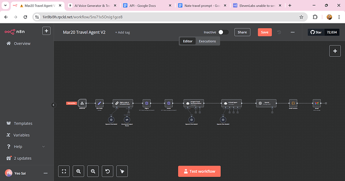This screenshot has width=345, height=181.
Task: Toggle the workflow Inactive switch
Action: [x=223, y=32]
